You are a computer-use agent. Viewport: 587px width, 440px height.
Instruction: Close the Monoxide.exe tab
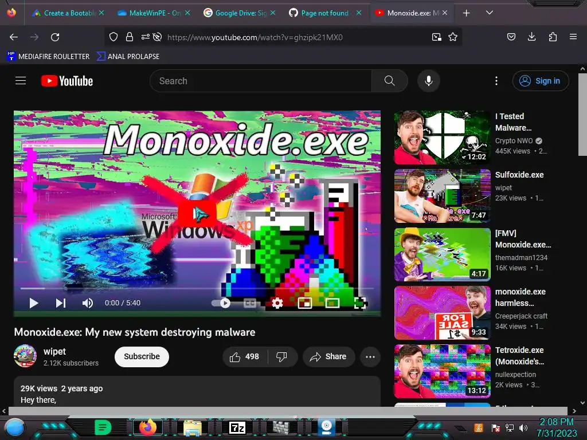[x=445, y=13]
